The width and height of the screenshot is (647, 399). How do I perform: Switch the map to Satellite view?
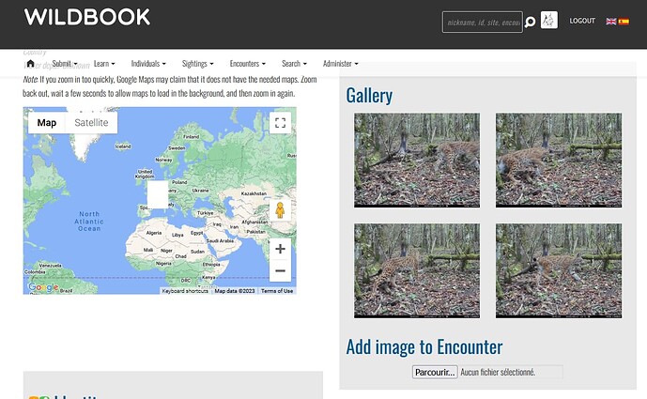(x=91, y=123)
